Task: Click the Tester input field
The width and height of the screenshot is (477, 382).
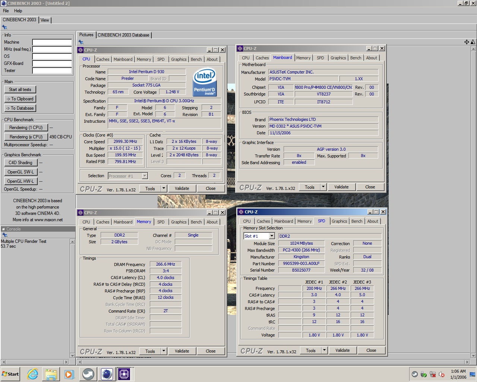Action: [52, 71]
